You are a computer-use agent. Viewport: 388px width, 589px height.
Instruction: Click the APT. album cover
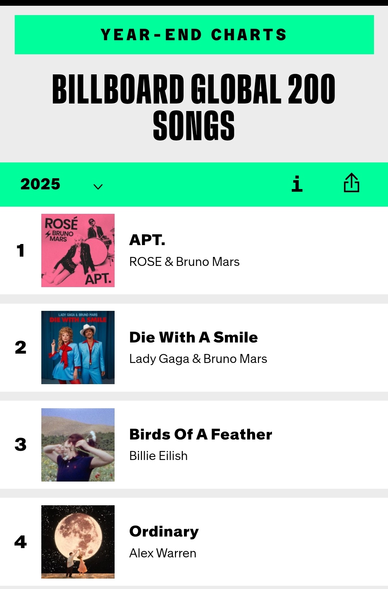coord(78,250)
